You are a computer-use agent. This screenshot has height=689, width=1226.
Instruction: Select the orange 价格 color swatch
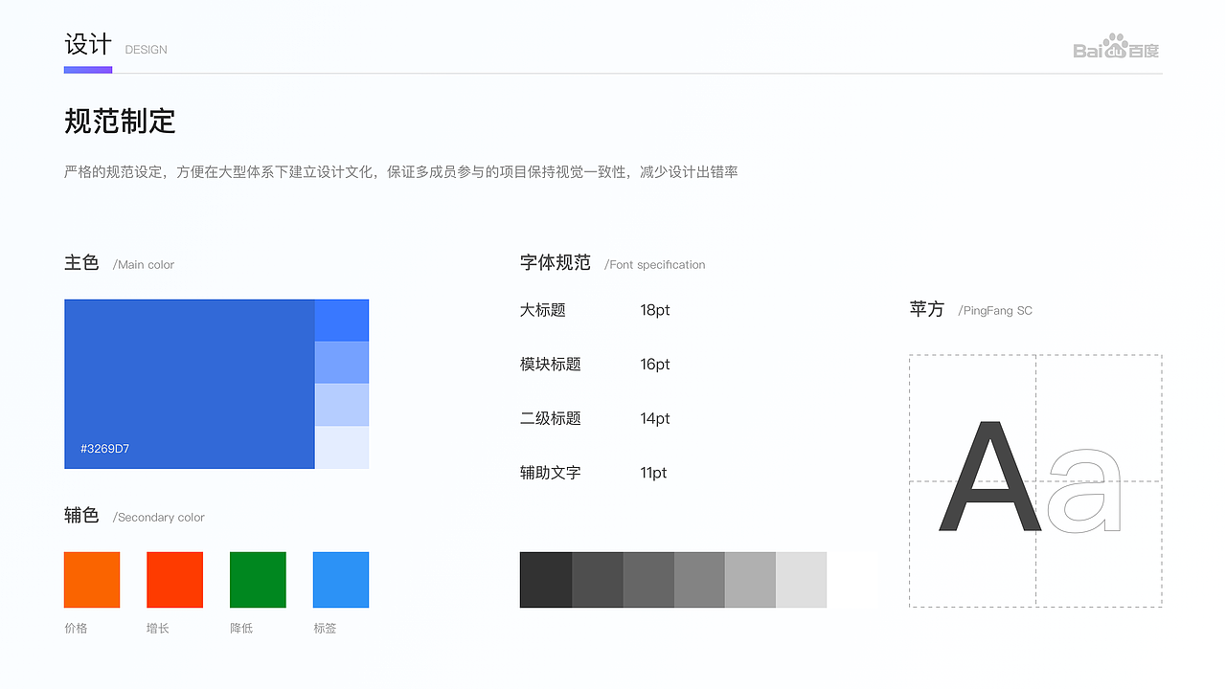(x=91, y=579)
